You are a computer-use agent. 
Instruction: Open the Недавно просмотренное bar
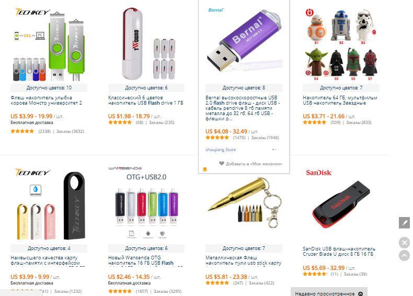point(329,292)
